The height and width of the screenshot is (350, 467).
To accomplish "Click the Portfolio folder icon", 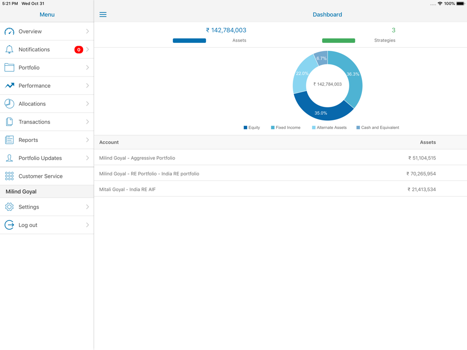I will point(9,68).
